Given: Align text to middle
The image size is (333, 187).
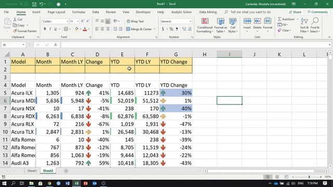Looking at the screenshot, I should (103, 21).
